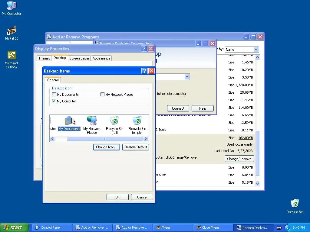The width and height of the screenshot is (310, 232).
Task: Select the 25.08MB program row
Action: 205,92
